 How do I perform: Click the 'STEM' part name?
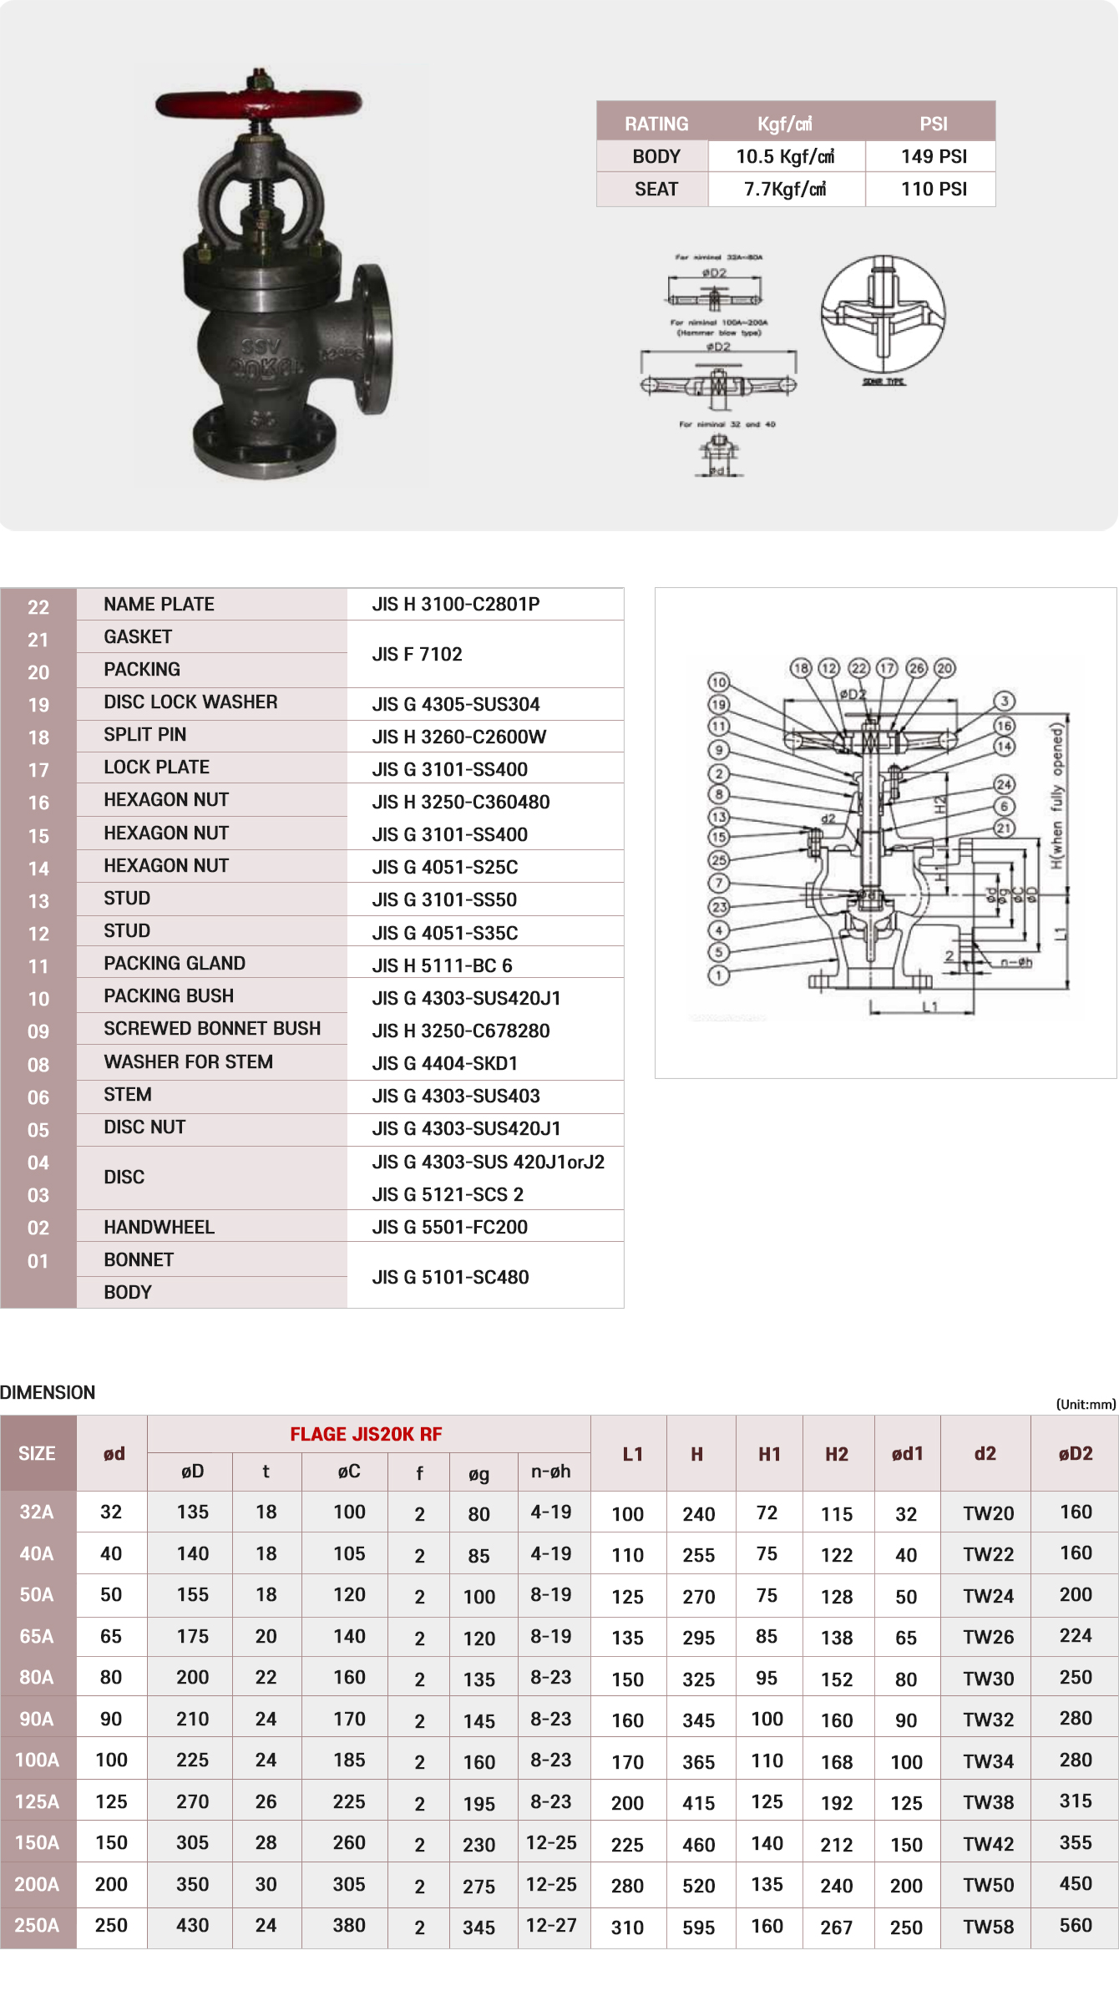pos(128,1094)
